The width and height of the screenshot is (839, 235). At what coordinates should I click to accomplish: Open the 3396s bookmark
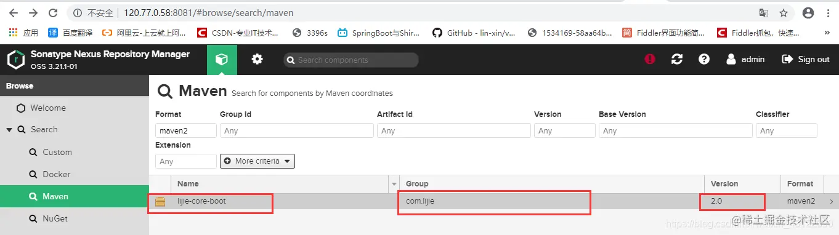[x=310, y=33]
